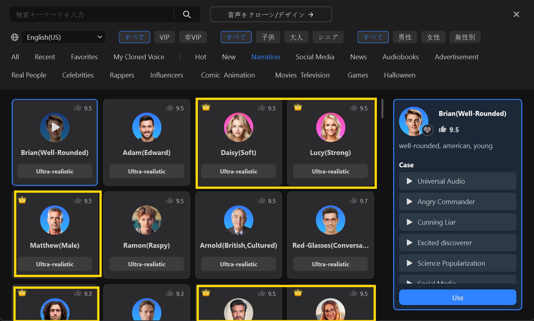
Task: Click the voice list vertical scrollbar
Action: coord(382,109)
